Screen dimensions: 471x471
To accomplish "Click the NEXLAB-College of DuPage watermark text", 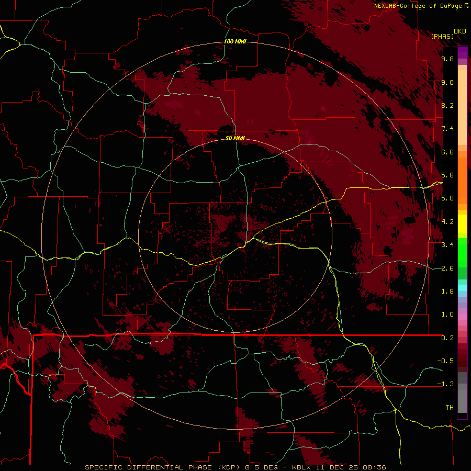I will pyautogui.click(x=418, y=6).
